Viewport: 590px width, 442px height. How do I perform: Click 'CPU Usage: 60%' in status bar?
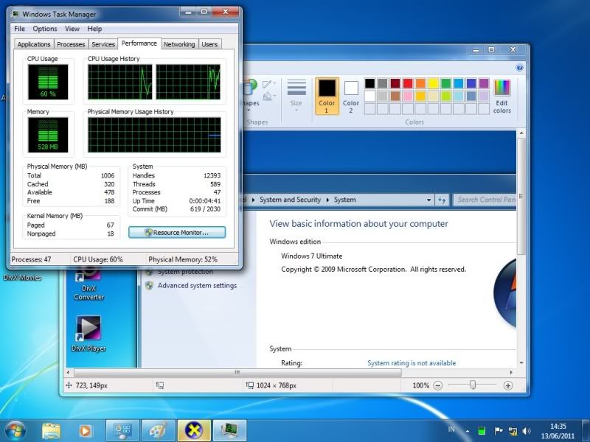[98, 259]
